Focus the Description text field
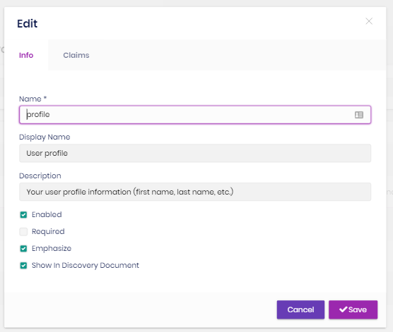The height and width of the screenshot is (332, 393). 195,192
